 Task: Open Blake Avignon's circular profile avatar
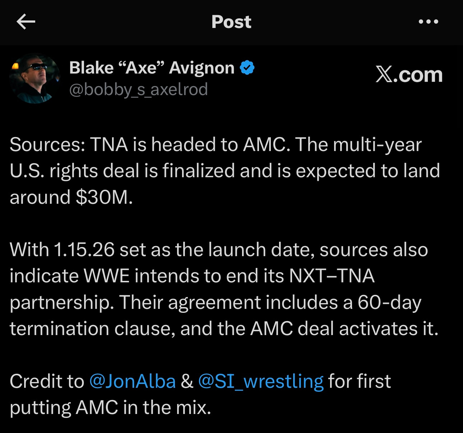(x=35, y=79)
